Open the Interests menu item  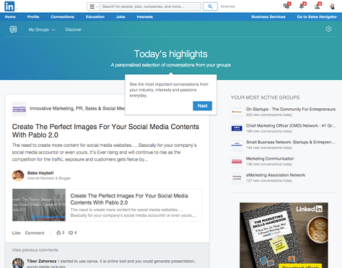[145, 17]
